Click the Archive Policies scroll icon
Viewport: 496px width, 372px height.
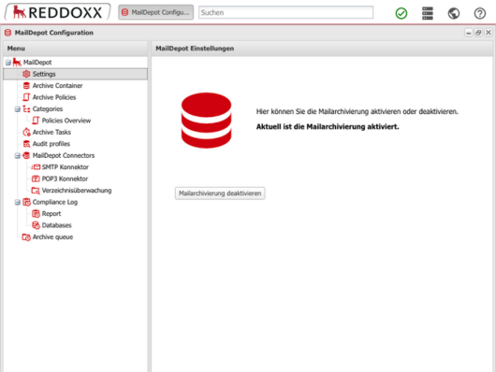pyautogui.click(x=26, y=97)
